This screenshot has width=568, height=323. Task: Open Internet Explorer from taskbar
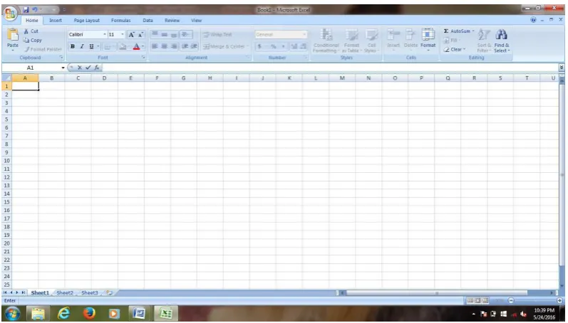pos(63,314)
